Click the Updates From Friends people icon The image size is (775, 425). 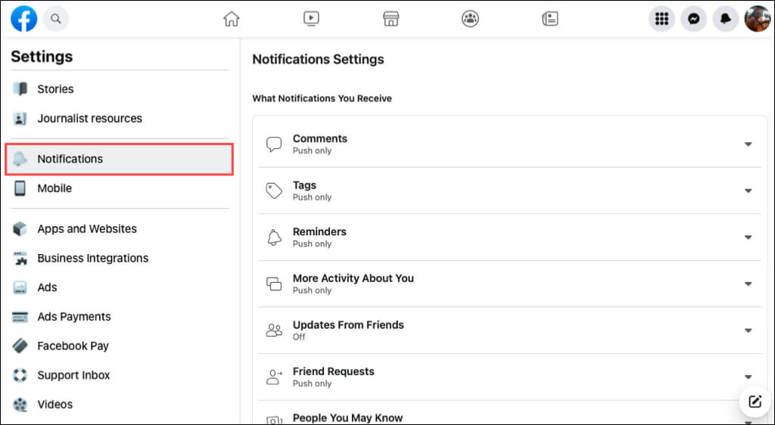[274, 330]
